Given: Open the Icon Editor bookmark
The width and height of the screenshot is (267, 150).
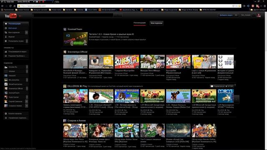Looking at the screenshot, I should [91, 10].
